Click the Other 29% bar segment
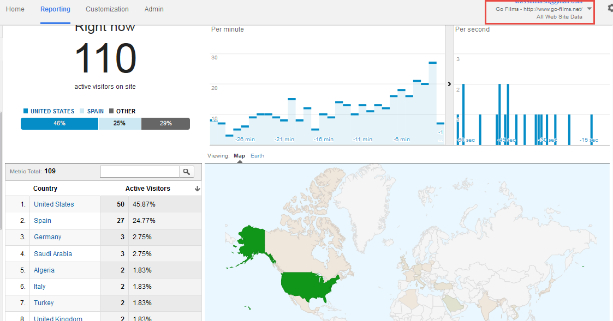The height and width of the screenshot is (321, 613). pyautogui.click(x=165, y=123)
